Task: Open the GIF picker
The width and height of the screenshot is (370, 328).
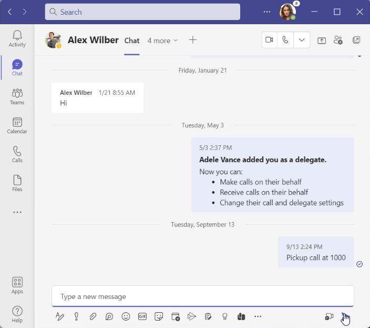Action: [142, 316]
